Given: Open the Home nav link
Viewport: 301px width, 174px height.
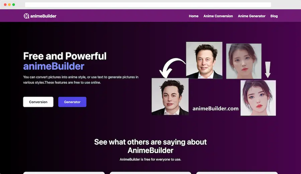Looking at the screenshot, I should (x=194, y=16).
